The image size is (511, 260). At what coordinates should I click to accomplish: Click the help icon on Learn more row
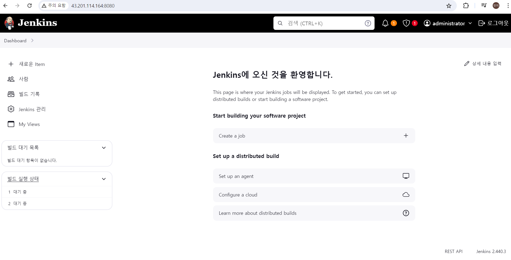click(x=406, y=213)
